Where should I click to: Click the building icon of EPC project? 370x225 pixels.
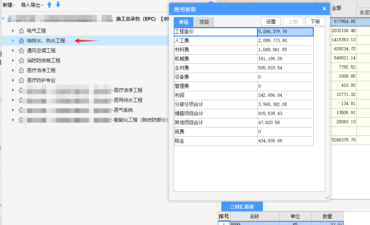10,19
